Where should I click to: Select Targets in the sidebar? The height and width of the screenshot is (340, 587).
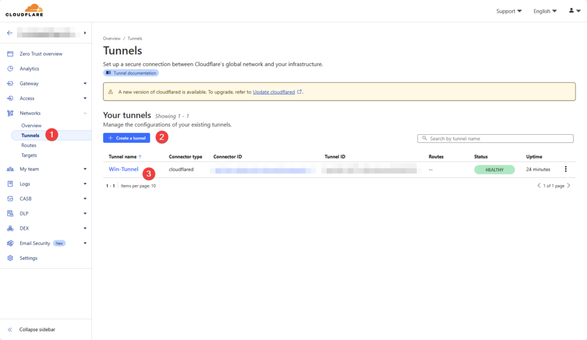(x=29, y=155)
